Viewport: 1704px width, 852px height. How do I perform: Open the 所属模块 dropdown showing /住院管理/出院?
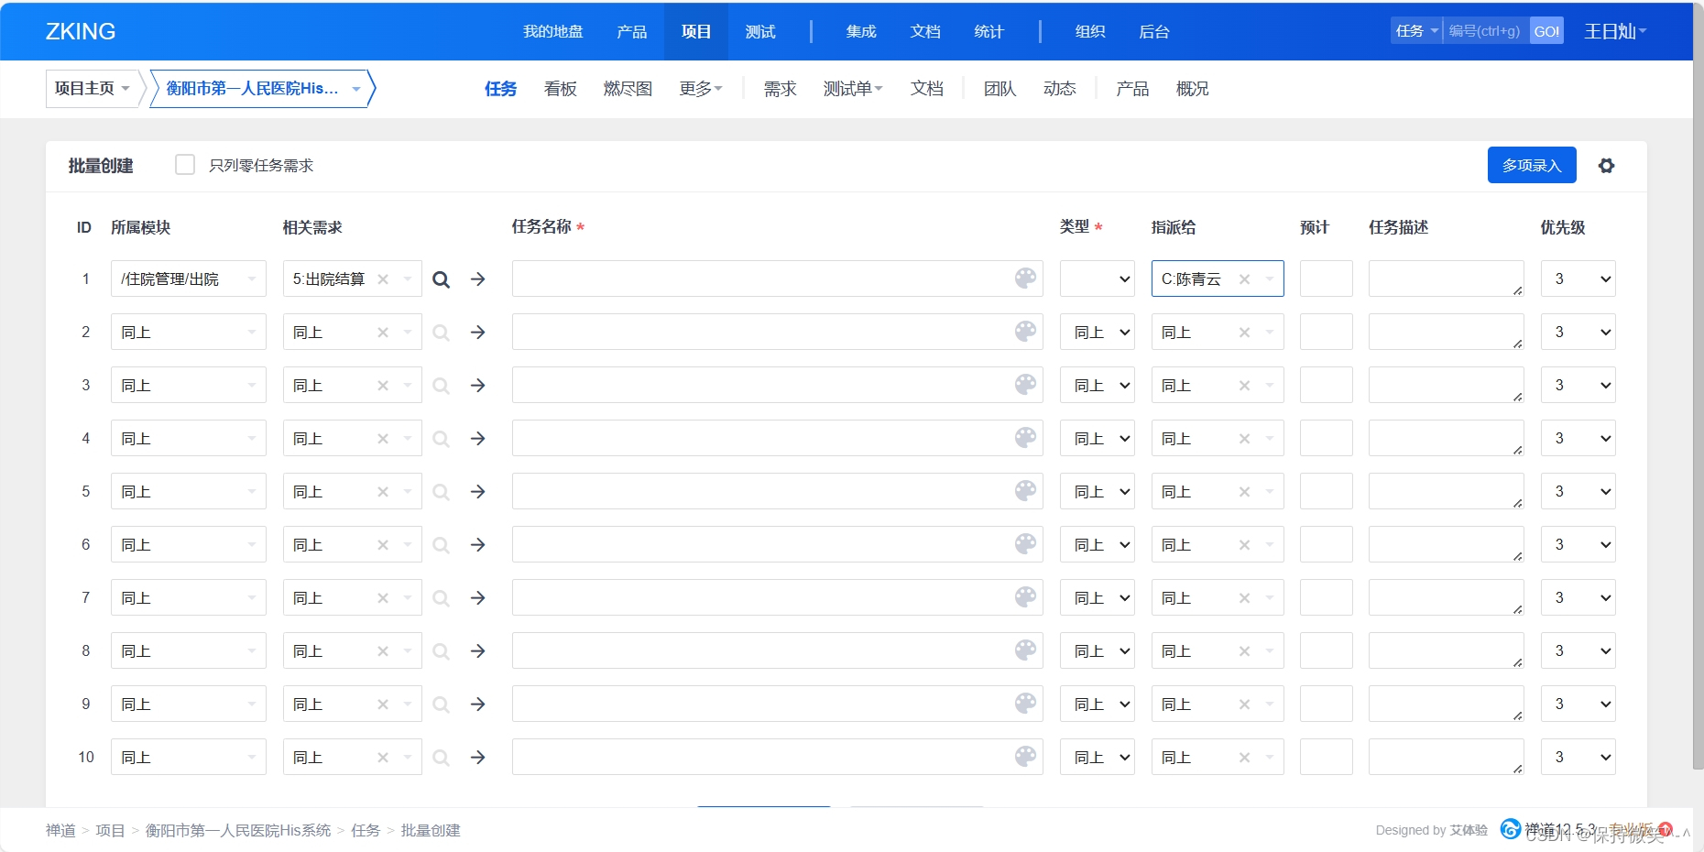[x=189, y=279]
